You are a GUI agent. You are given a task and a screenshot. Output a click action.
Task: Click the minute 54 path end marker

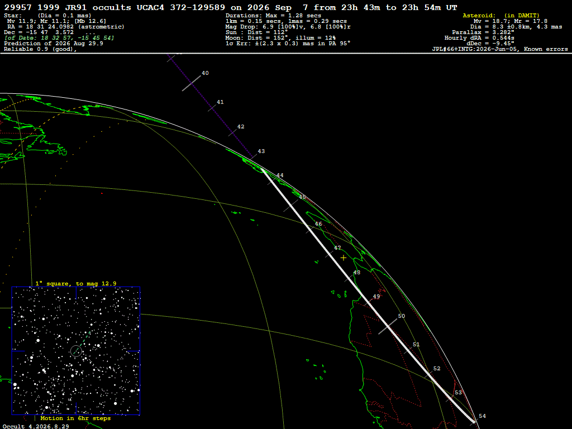pyautogui.click(x=474, y=421)
